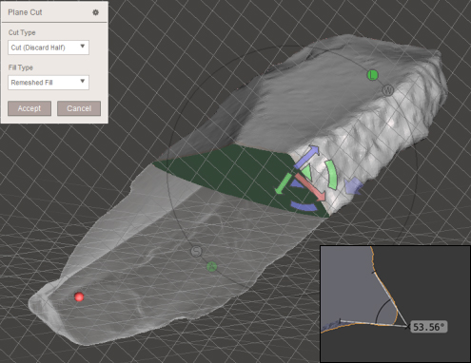Click the gray W gizmo handle
This screenshot has width=471, height=363.
[387, 90]
